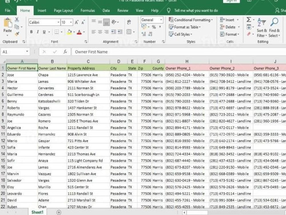Open the font size dropdown
Image resolution: width=286 pixels, height=215 pixels.
click(x=71, y=22)
